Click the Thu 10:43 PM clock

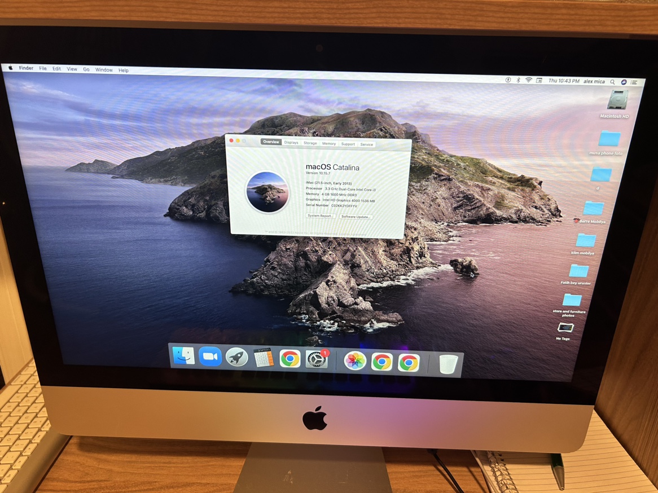click(564, 81)
